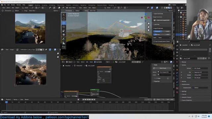Click the viewport zoom magnifier icon

pos(148,23)
